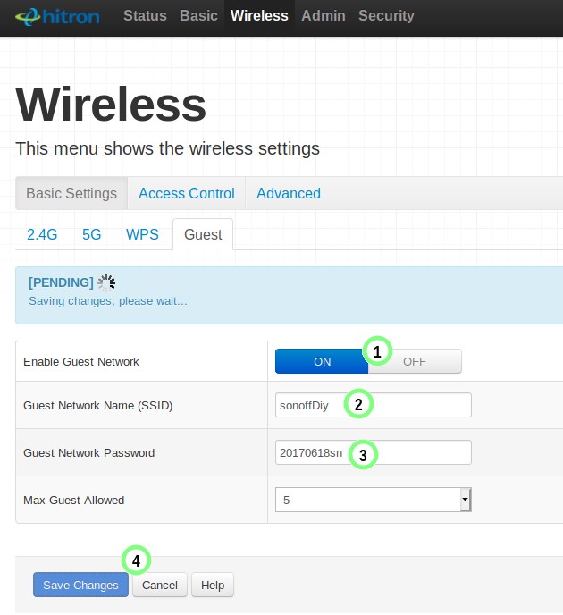Select the 5G sub-tab
Viewport: 563px width, 615px height.
[x=91, y=234]
